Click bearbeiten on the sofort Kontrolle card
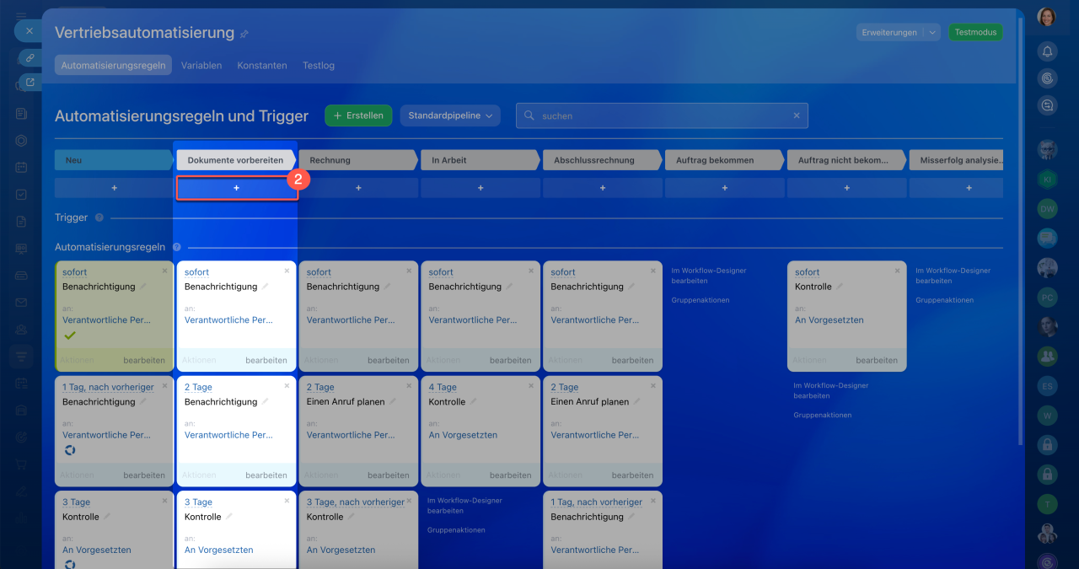This screenshot has height=569, width=1079. click(x=877, y=360)
